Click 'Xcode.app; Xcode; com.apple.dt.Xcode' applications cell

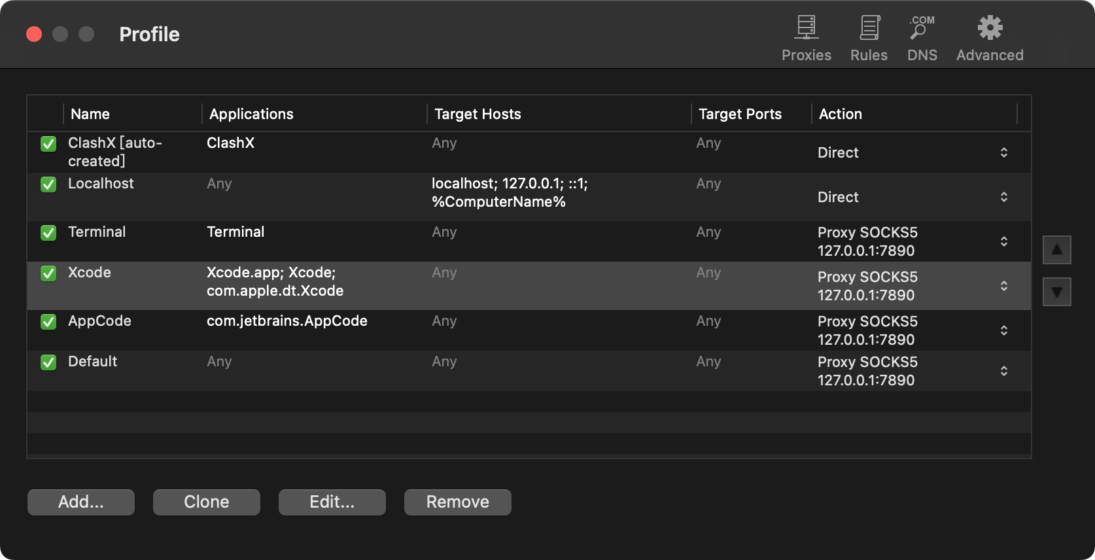pos(275,282)
